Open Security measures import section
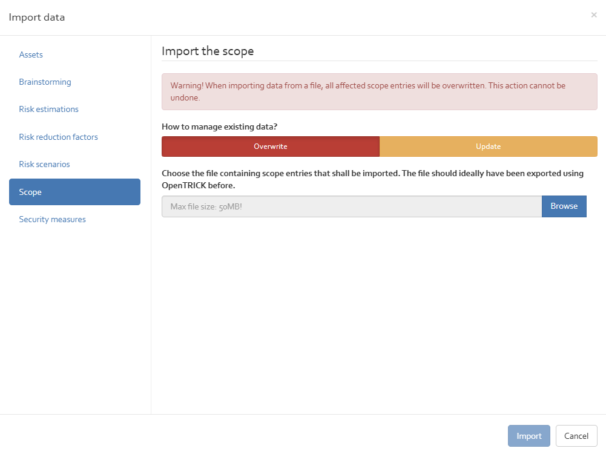Screen dimensions: 606x454 (52, 220)
